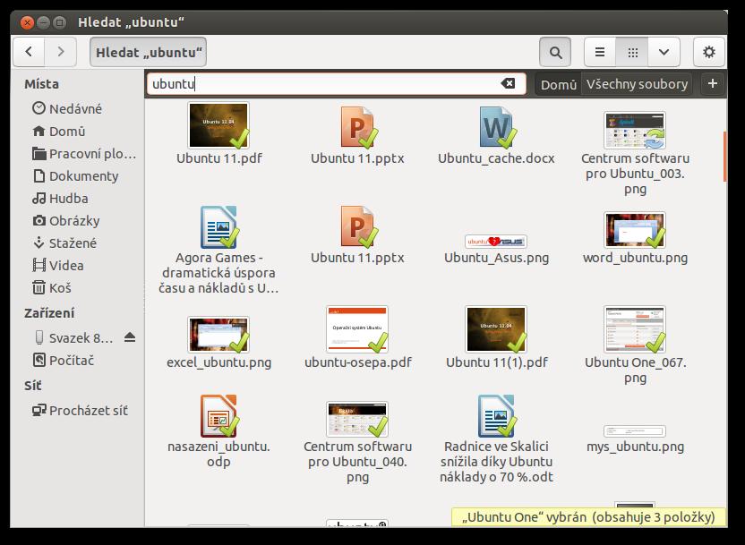Select Ubuntu 11.pptx beside Ubuntu_Asus.png
745x545 pixels.
(x=357, y=234)
